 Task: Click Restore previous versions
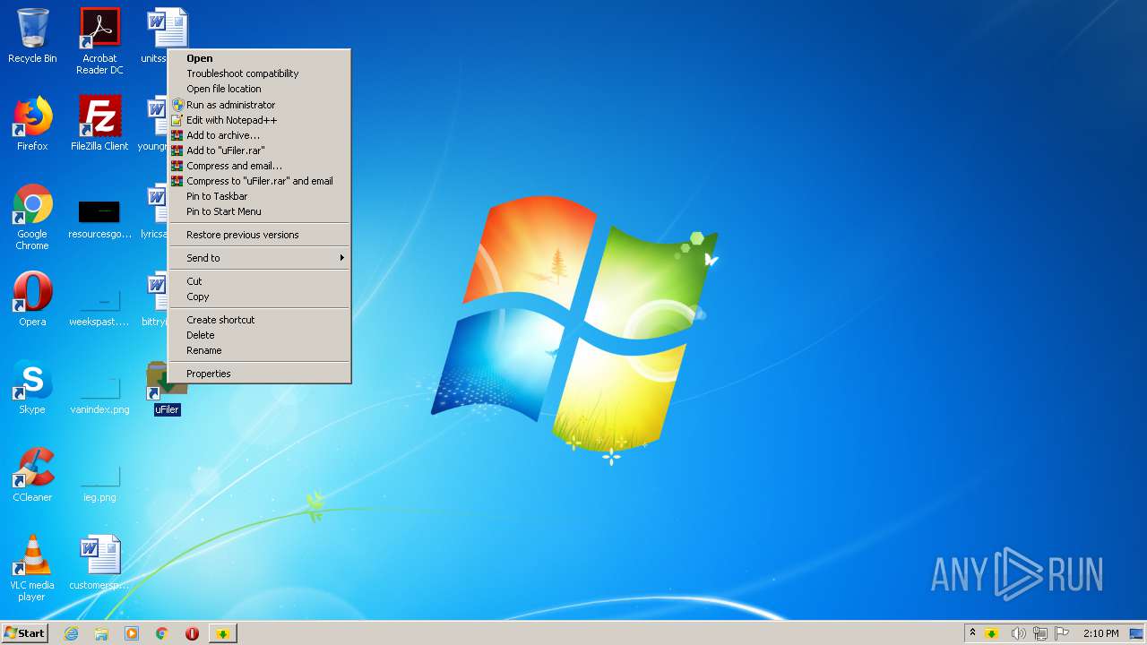pos(260,235)
